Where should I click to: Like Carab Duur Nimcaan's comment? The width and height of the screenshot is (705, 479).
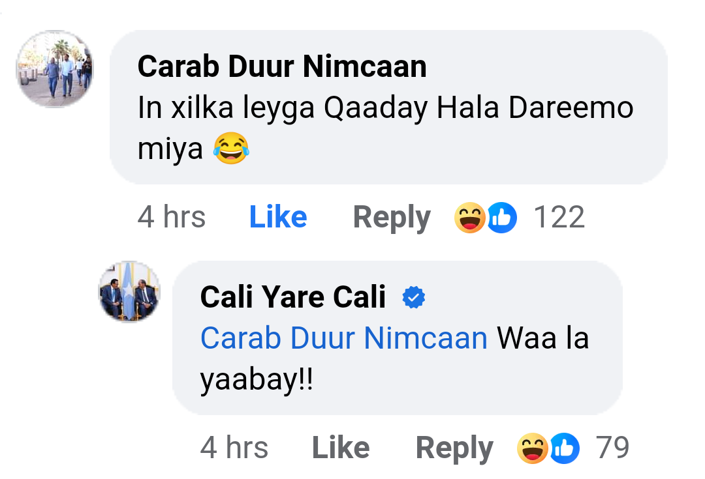point(278,217)
